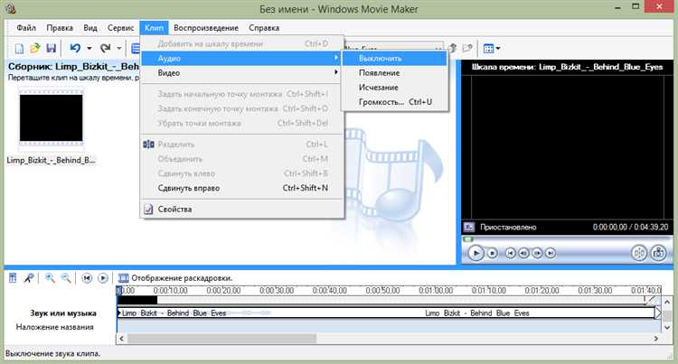Open the Правка menu

(60, 28)
